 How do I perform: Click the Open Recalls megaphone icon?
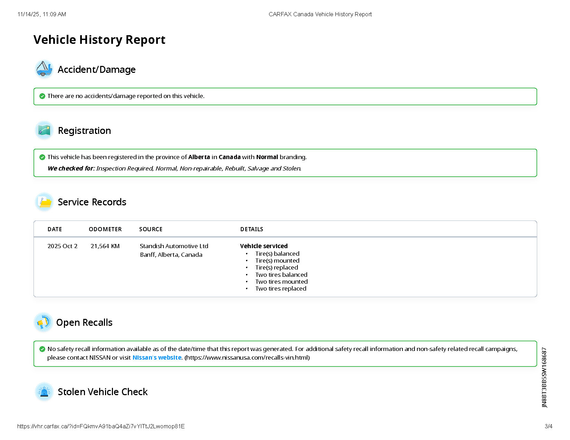tap(43, 322)
